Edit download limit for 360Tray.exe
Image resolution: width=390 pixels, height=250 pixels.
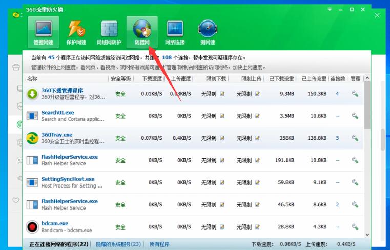coord(222,138)
